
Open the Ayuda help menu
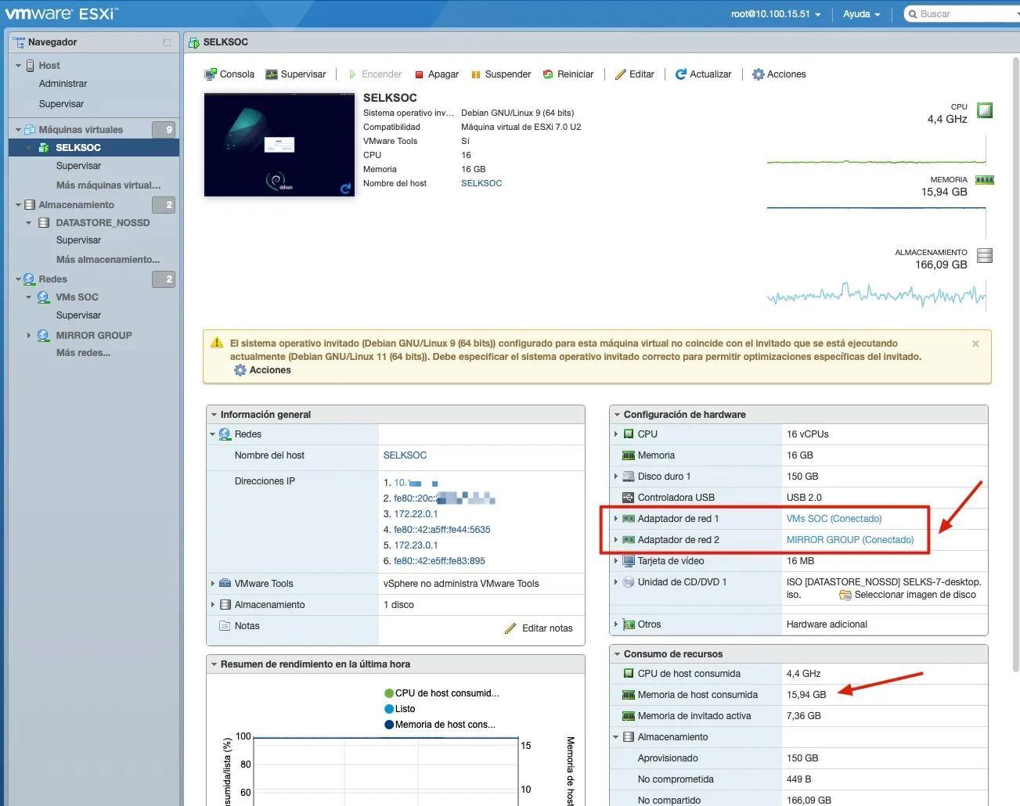point(861,14)
